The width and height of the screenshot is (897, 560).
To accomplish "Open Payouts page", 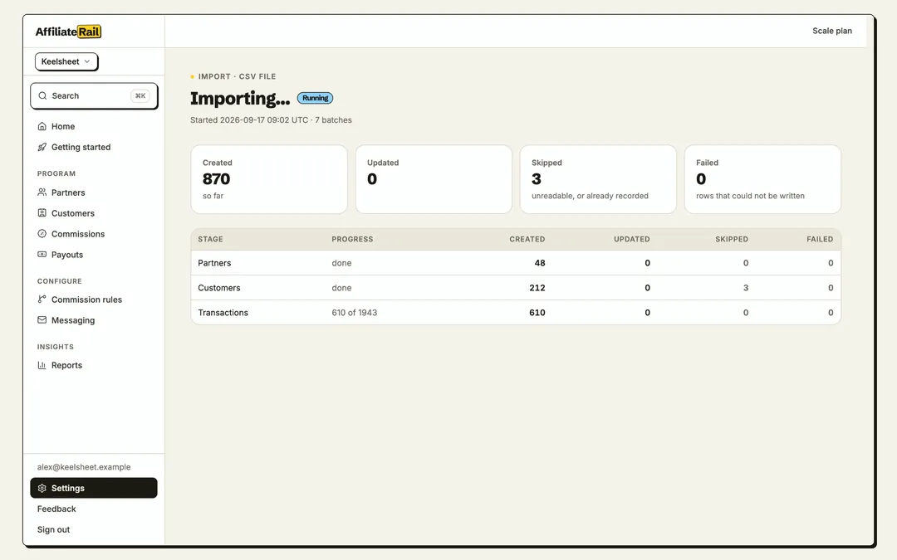I will click(x=67, y=255).
